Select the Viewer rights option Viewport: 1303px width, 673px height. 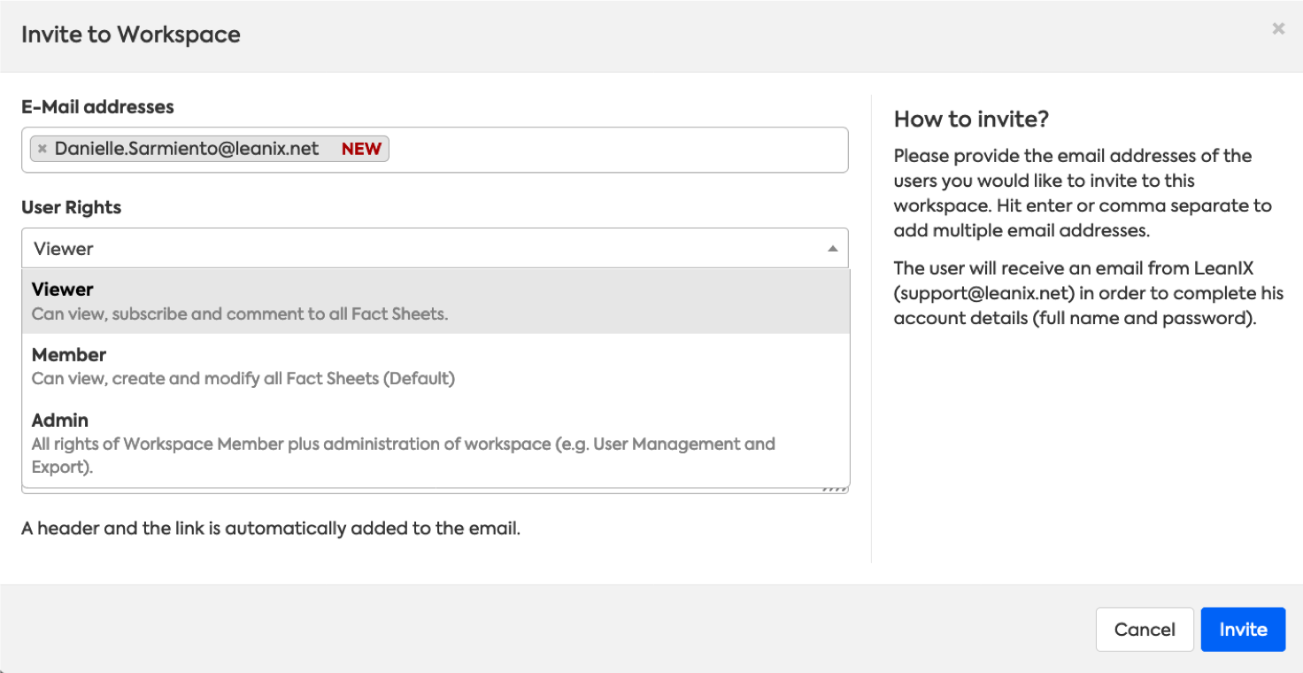(436, 301)
